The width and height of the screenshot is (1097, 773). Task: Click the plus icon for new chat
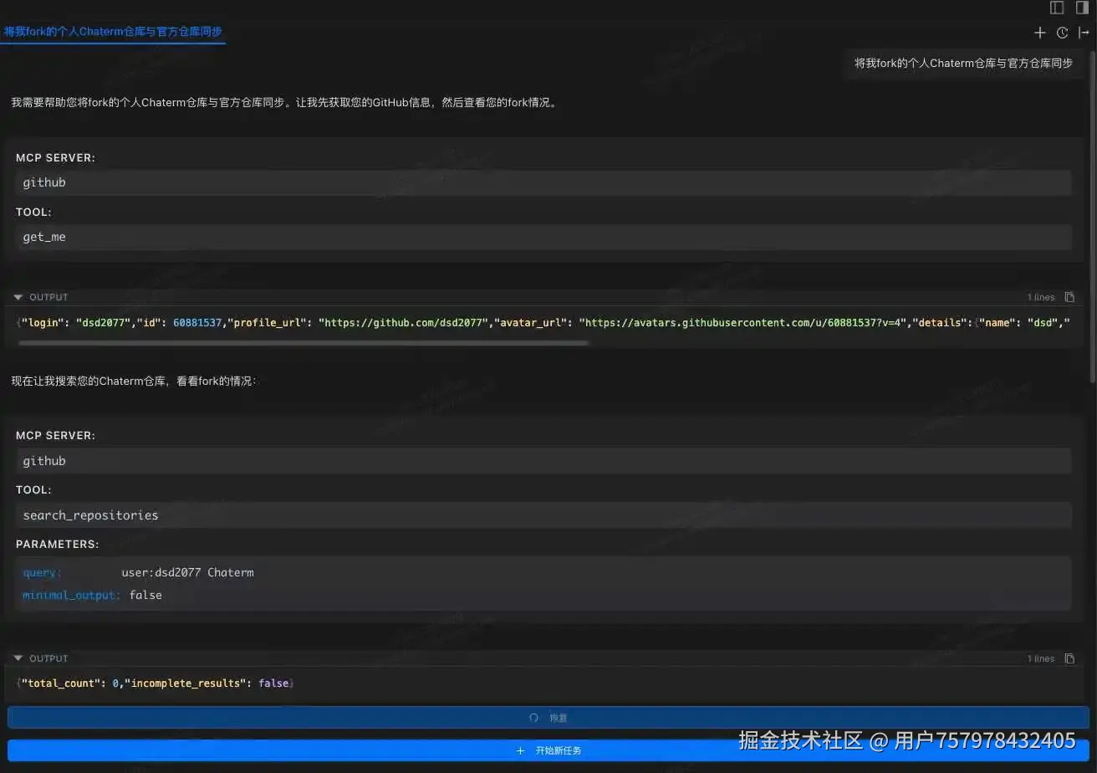point(1039,33)
